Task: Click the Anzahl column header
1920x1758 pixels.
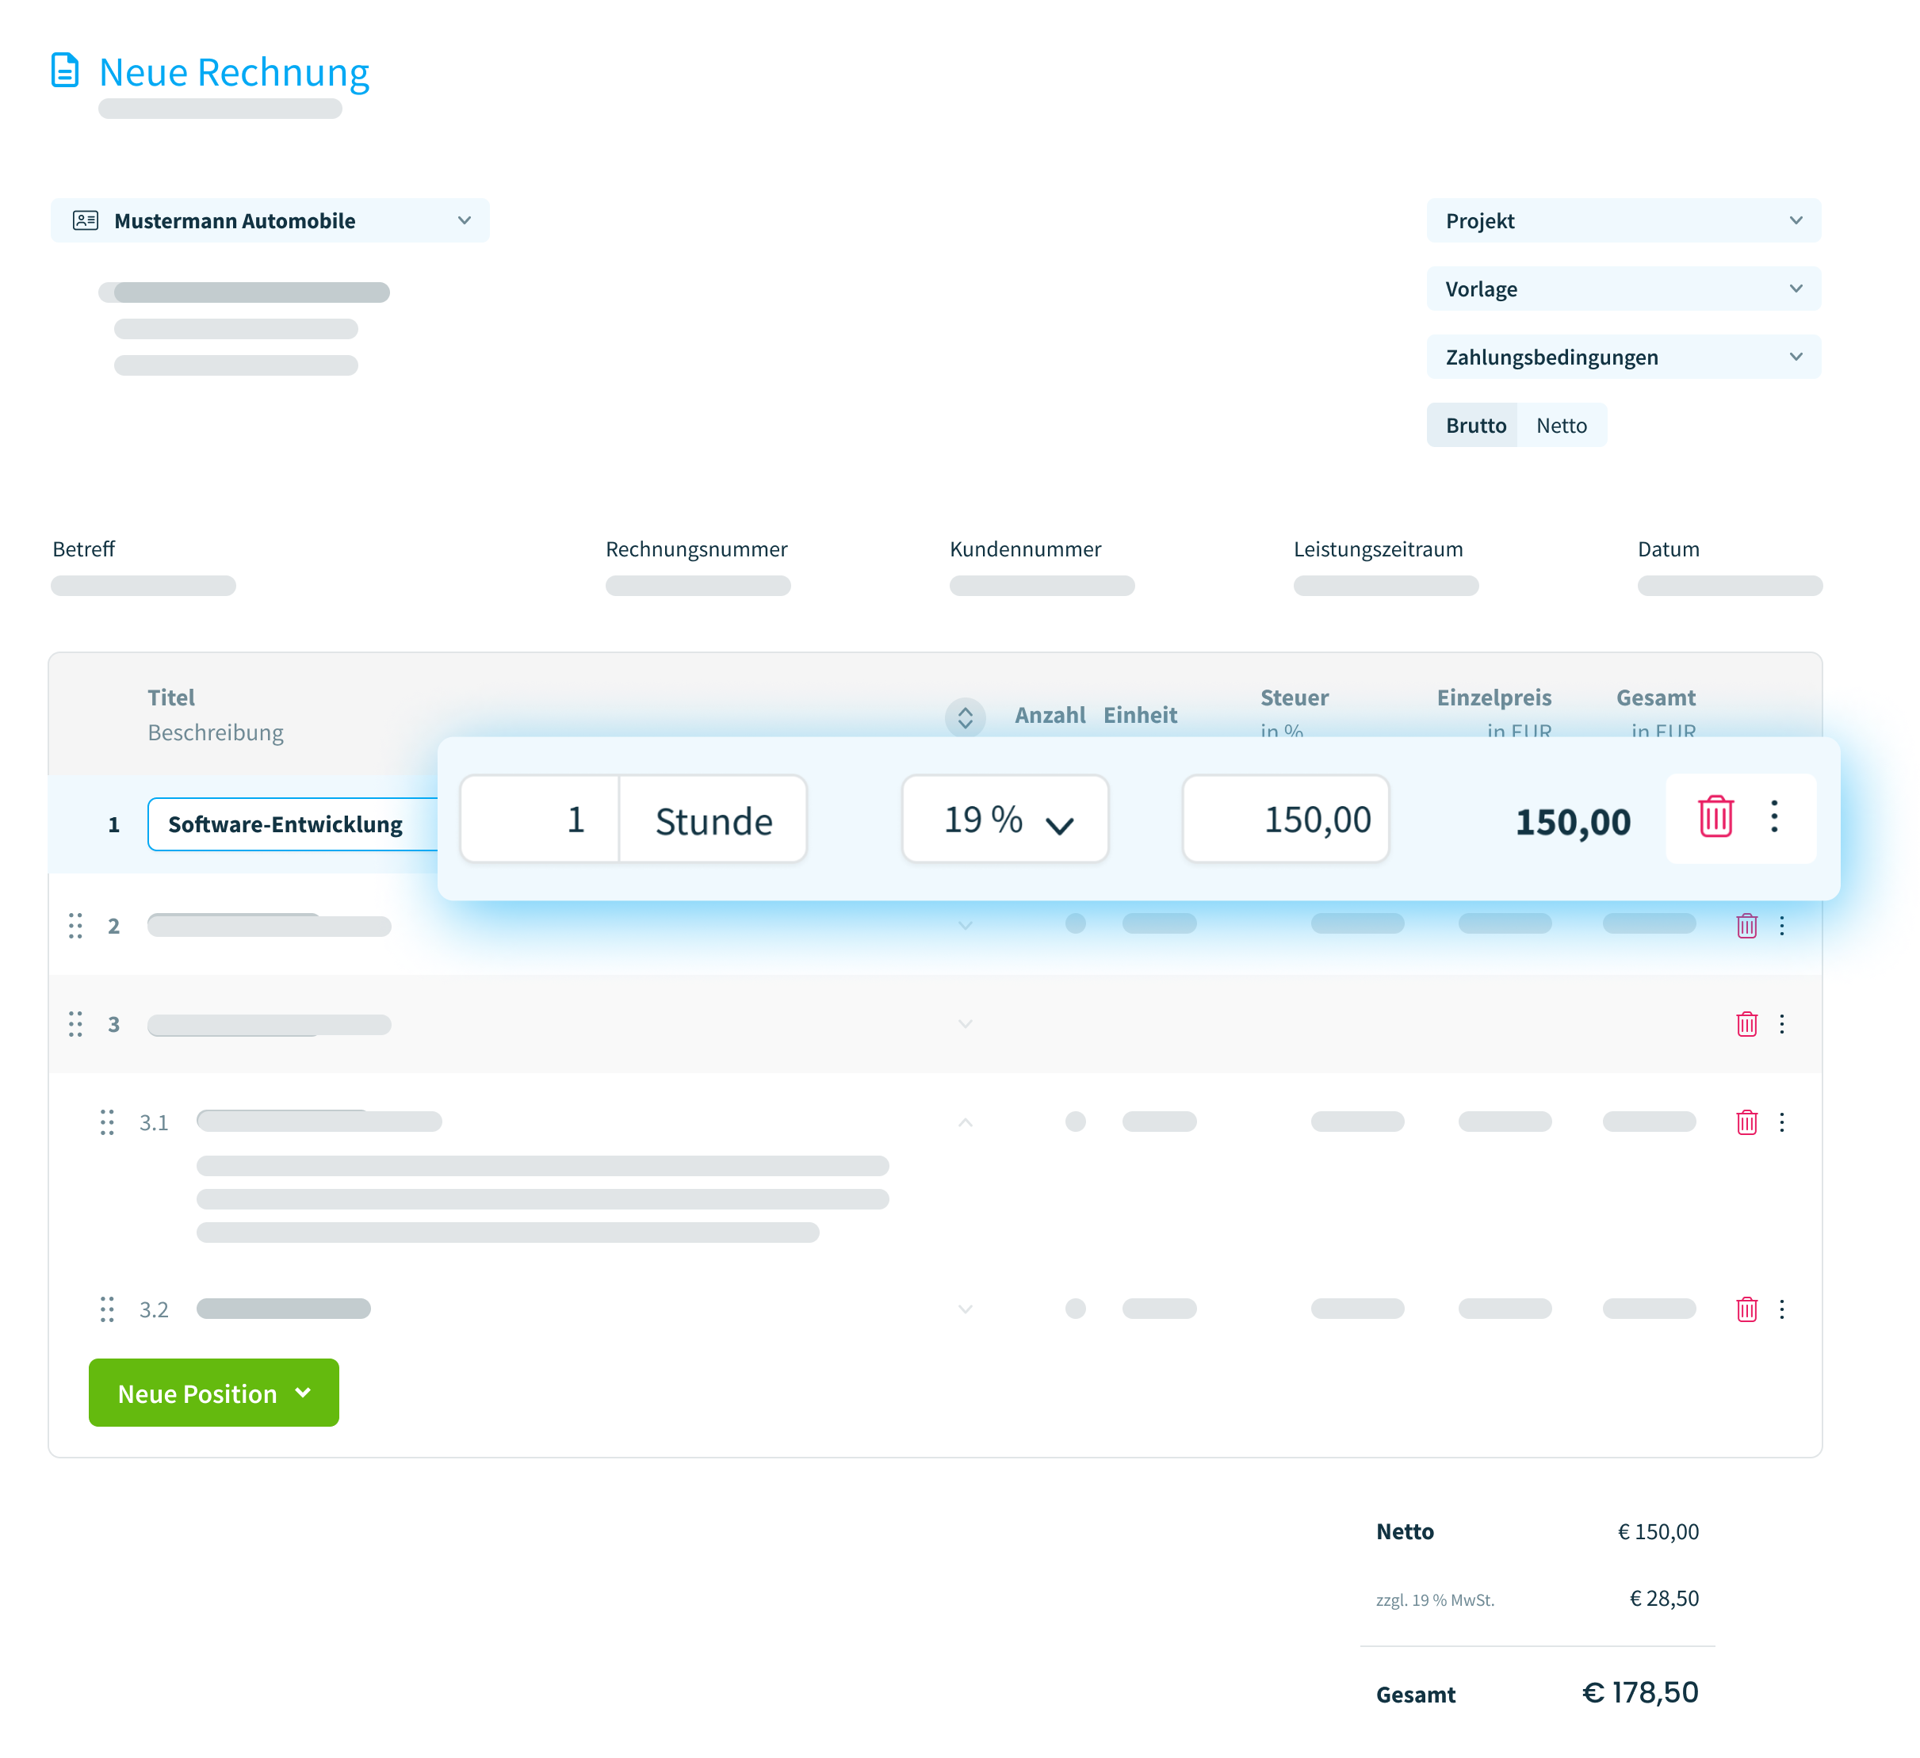Action: pyautogui.click(x=1050, y=715)
